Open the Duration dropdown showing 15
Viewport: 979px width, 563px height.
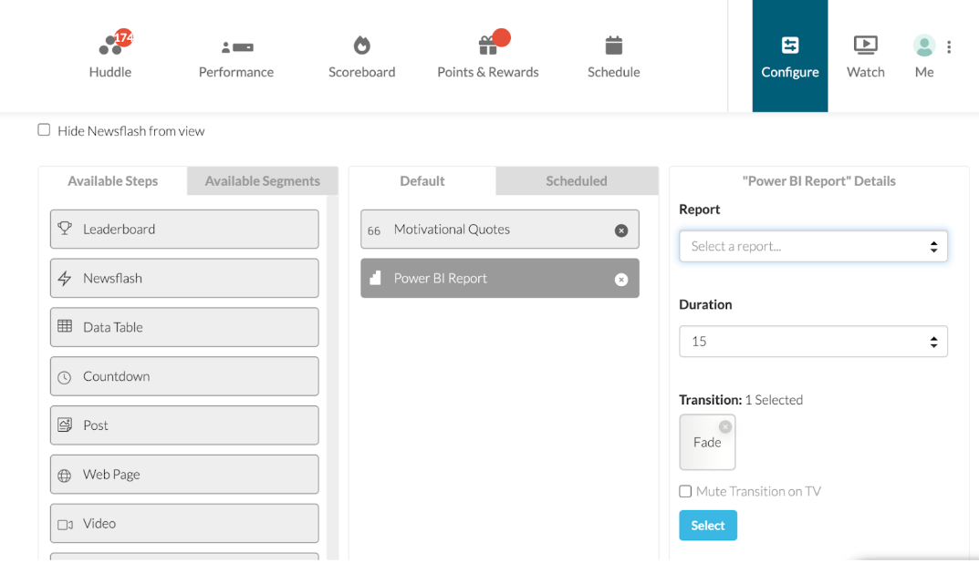(x=813, y=341)
